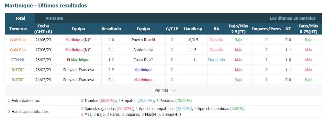Image resolution: width=325 pixels, height=121 pixels.
Task: Click the CON NL tournament link
Action: [x=18, y=60]
